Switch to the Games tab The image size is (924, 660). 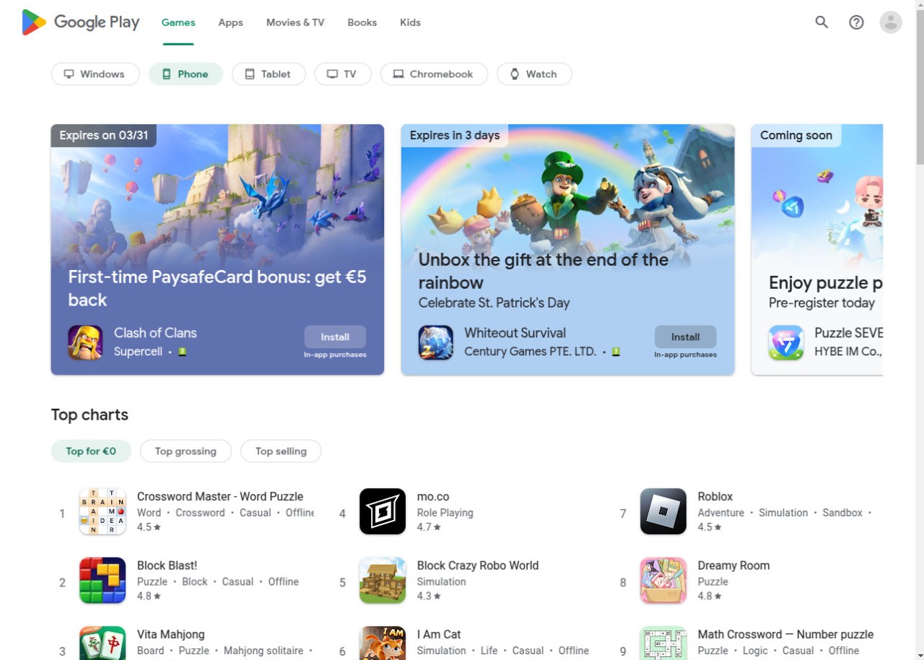(x=178, y=22)
